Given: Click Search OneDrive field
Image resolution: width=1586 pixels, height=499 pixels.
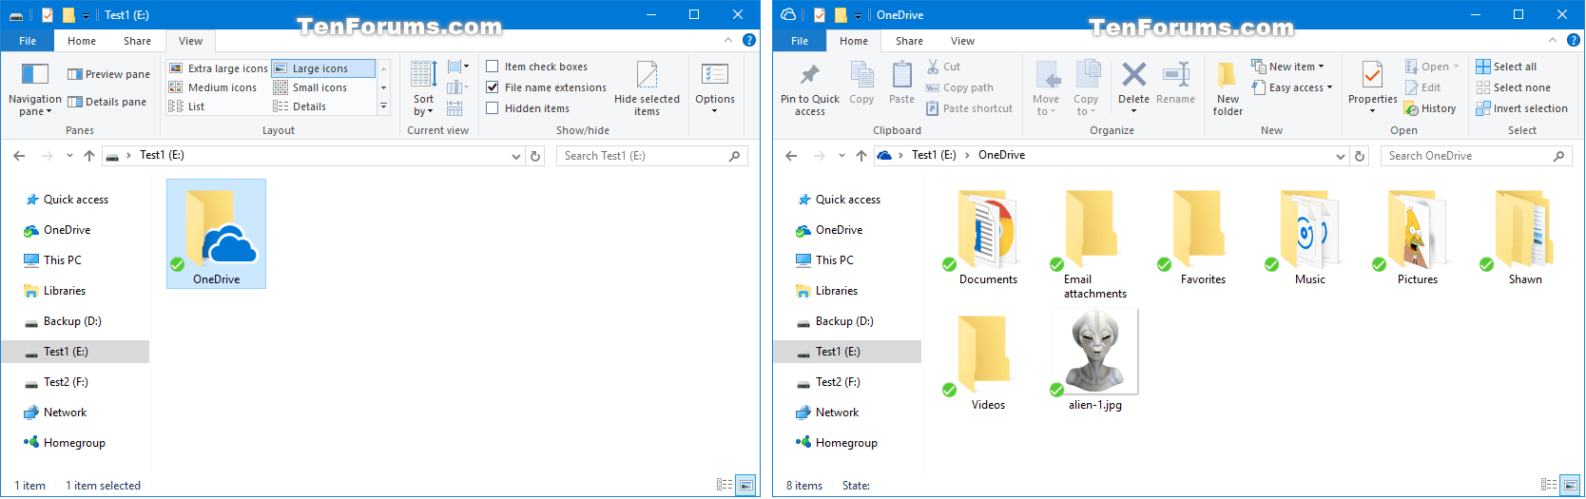Looking at the screenshot, I should (1476, 156).
